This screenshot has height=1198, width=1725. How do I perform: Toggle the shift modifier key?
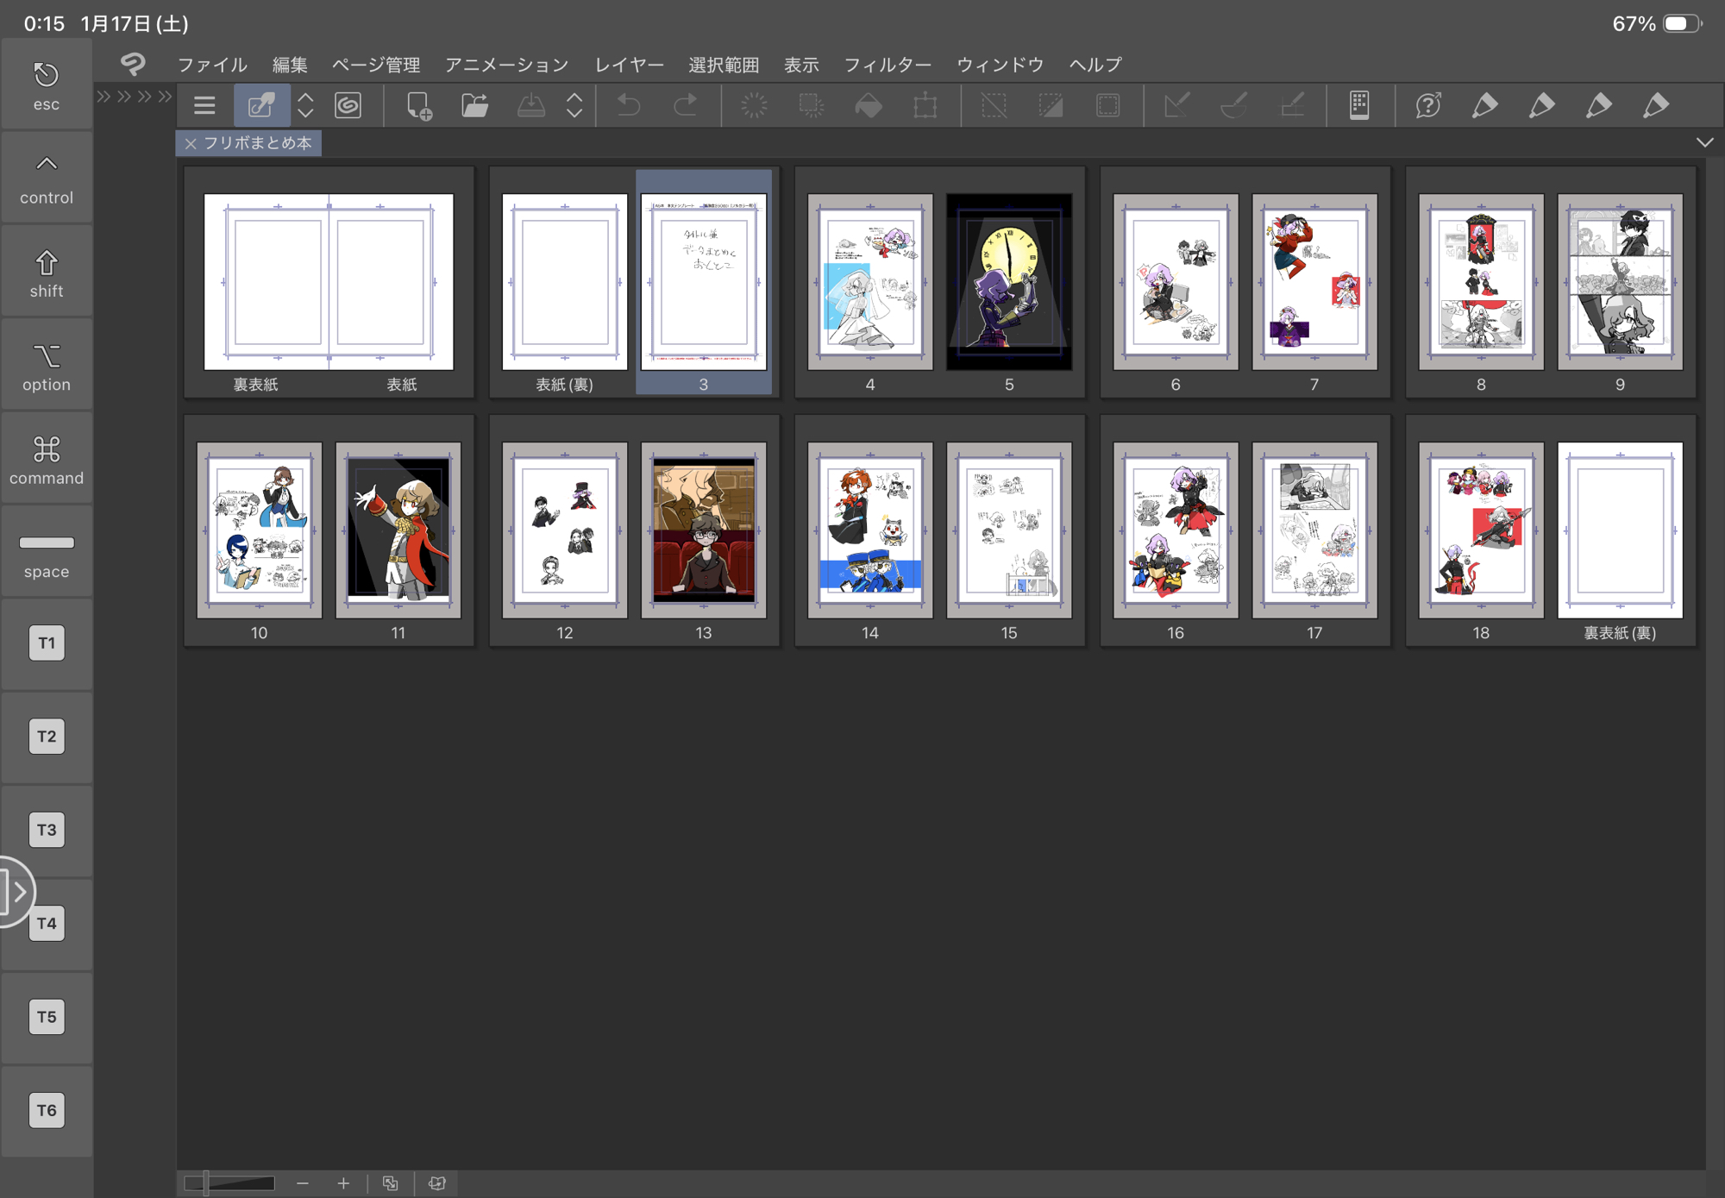pos(47,273)
